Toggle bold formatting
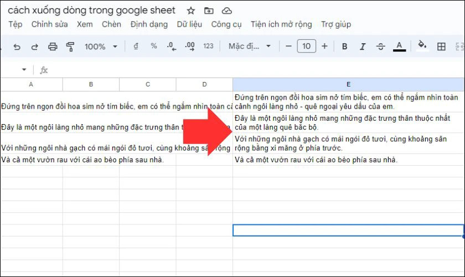The image size is (465, 277). point(344,47)
